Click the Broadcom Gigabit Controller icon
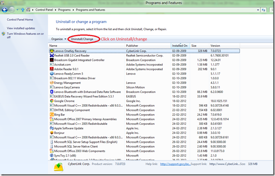 pyautogui.click(x=52, y=60)
